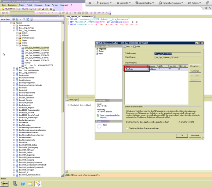Screen dimensions: 212x187
Task: Click the open file folder icon in toolbar
Action: click(39, 9)
